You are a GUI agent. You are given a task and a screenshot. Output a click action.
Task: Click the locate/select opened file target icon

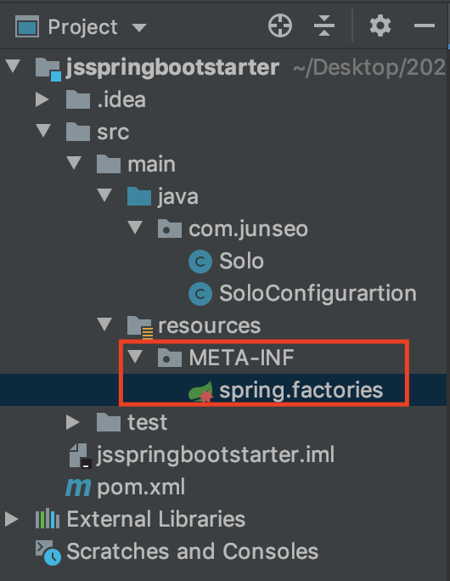click(x=280, y=26)
